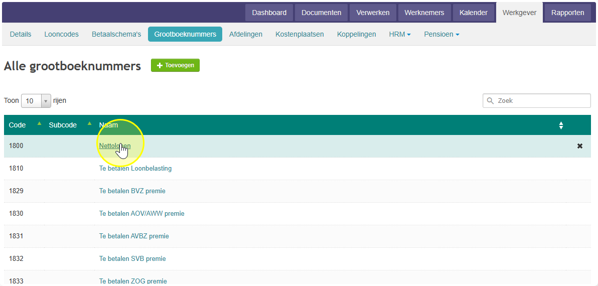The height and width of the screenshot is (286, 598).
Task: Select the code cell 1831
Action: (16, 236)
